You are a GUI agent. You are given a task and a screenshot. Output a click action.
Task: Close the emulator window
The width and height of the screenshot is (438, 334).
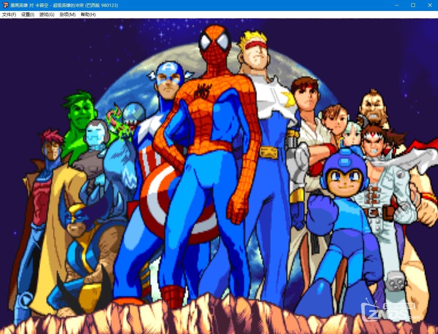coord(430,5)
